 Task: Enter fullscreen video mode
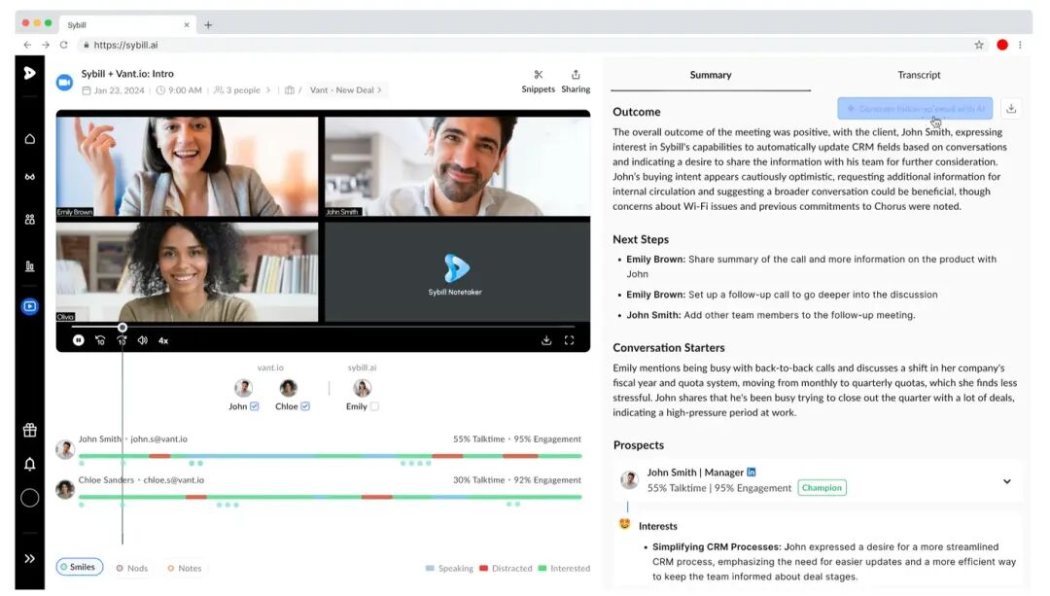click(x=569, y=340)
